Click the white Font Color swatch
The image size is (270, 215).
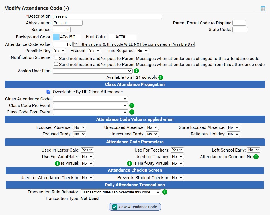tap(112, 37)
